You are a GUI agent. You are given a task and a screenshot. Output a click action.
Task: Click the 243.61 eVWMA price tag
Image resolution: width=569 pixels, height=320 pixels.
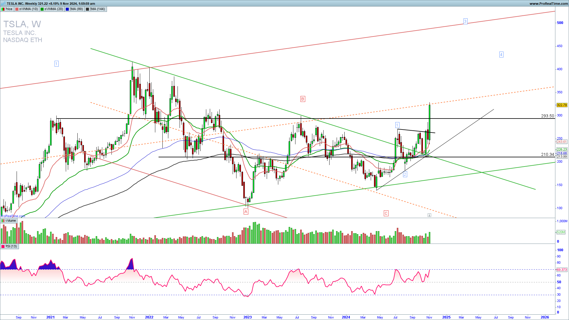pyautogui.click(x=562, y=142)
